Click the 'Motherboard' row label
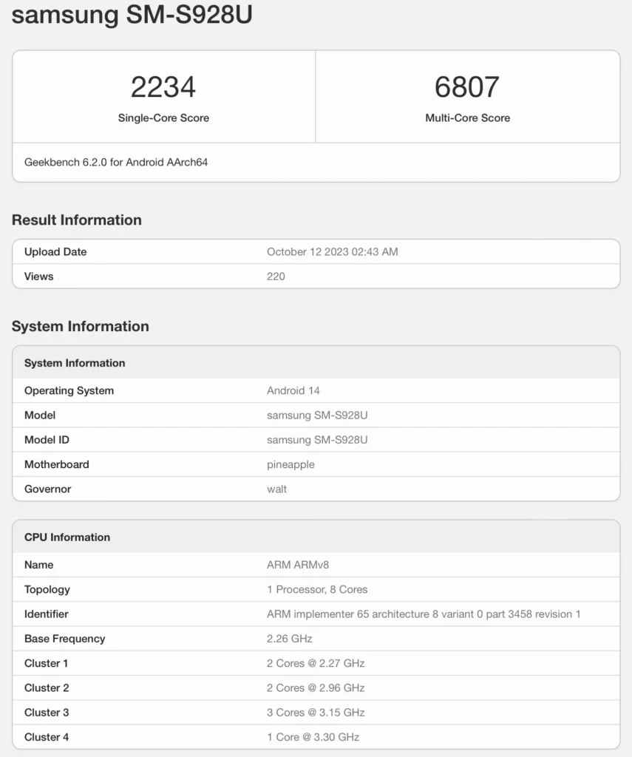This screenshot has width=632, height=757. [x=56, y=464]
